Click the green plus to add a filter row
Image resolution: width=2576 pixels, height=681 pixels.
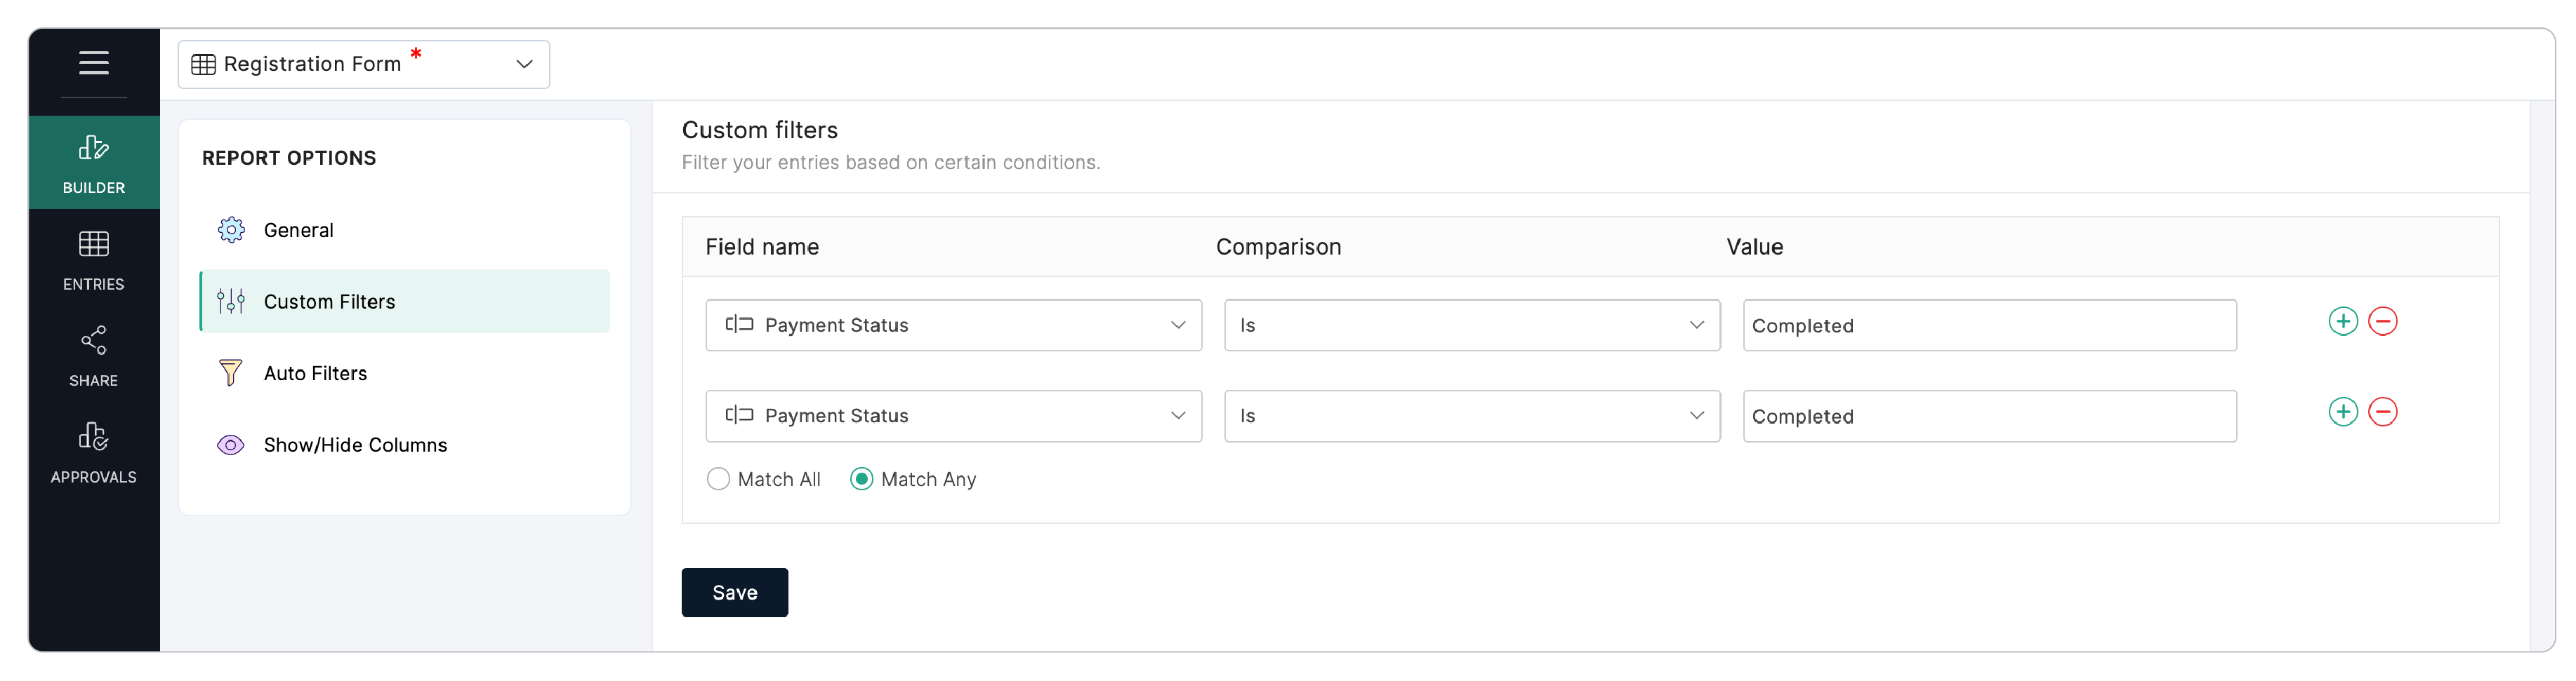2343,321
